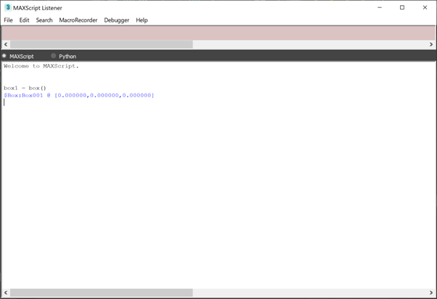Click left arrow of bottom horizontal scrollbar
The height and width of the screenshot is (299, 437).
pos(6,292)
